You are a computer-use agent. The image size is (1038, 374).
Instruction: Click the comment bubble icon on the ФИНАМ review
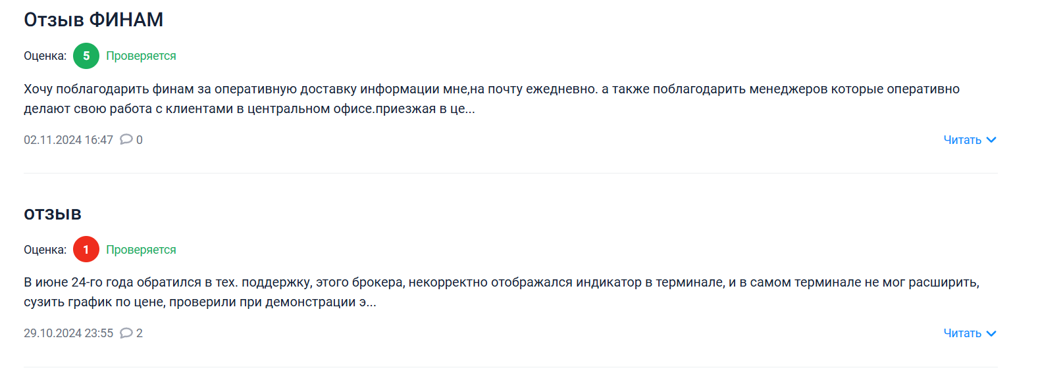pos(126,139)
